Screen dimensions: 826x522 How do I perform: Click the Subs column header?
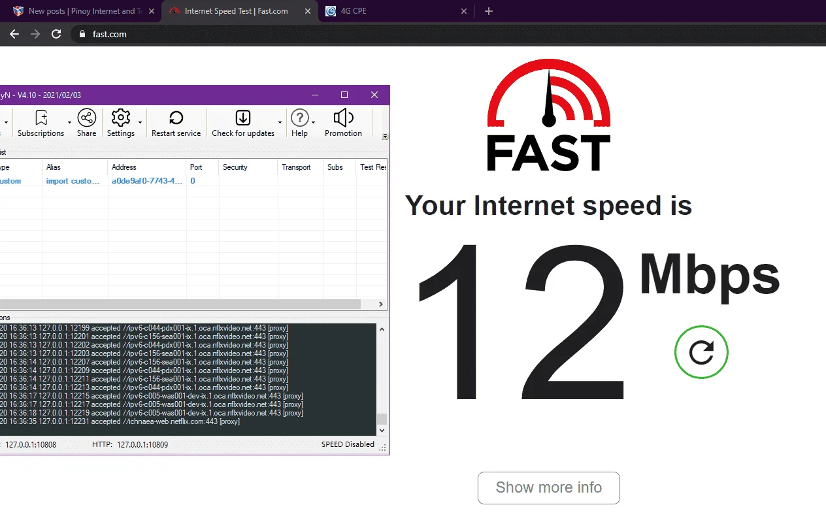coord(340,167)
